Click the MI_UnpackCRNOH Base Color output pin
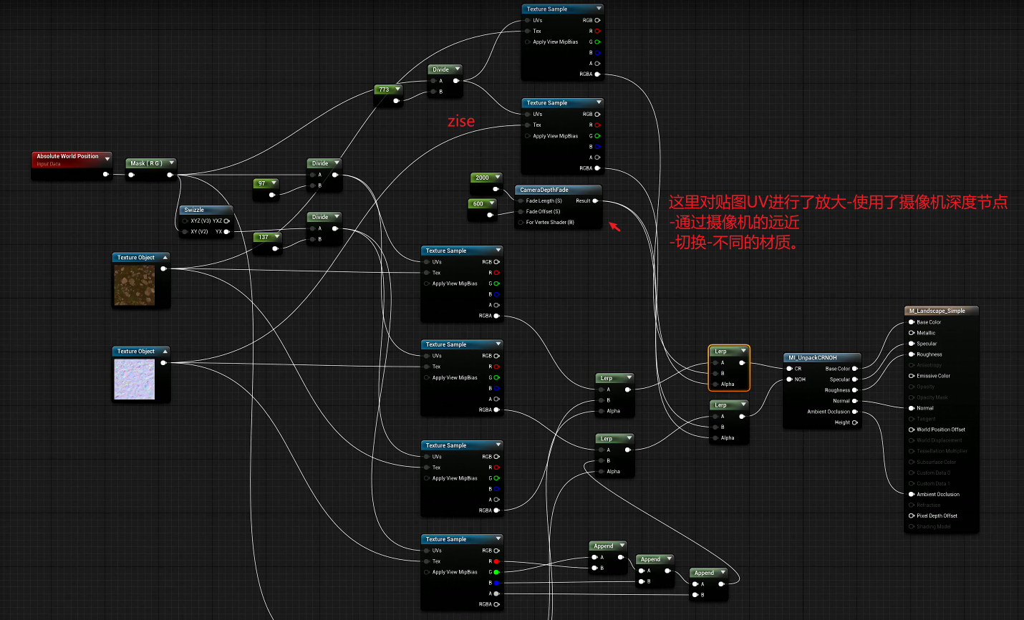This screenshot has width=1024, height=620. pos(854,369)
